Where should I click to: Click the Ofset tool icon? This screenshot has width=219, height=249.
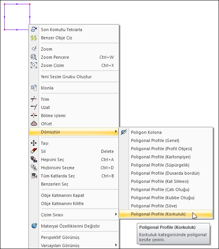point(34,124)
